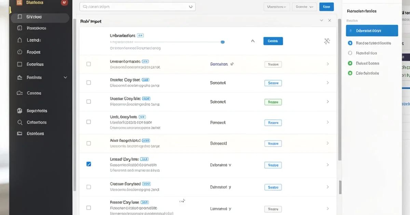Click the settings tools icon in Feed Import header

pyautogui.click(x=327, y=41)
